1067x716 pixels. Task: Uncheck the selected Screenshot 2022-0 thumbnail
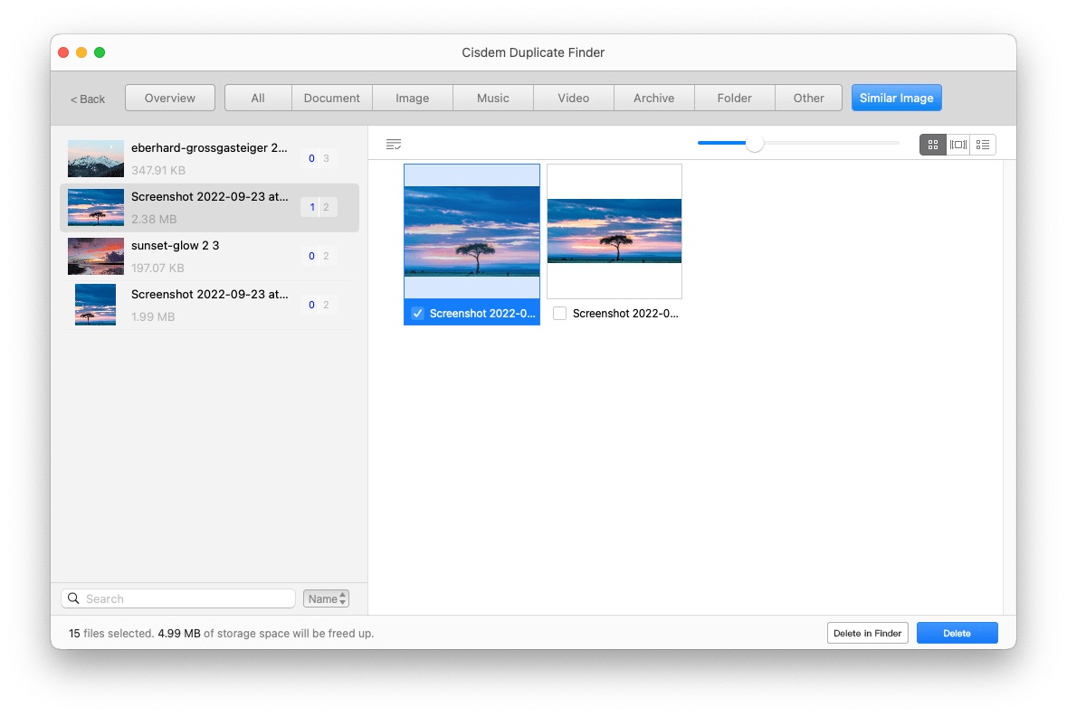417,313
